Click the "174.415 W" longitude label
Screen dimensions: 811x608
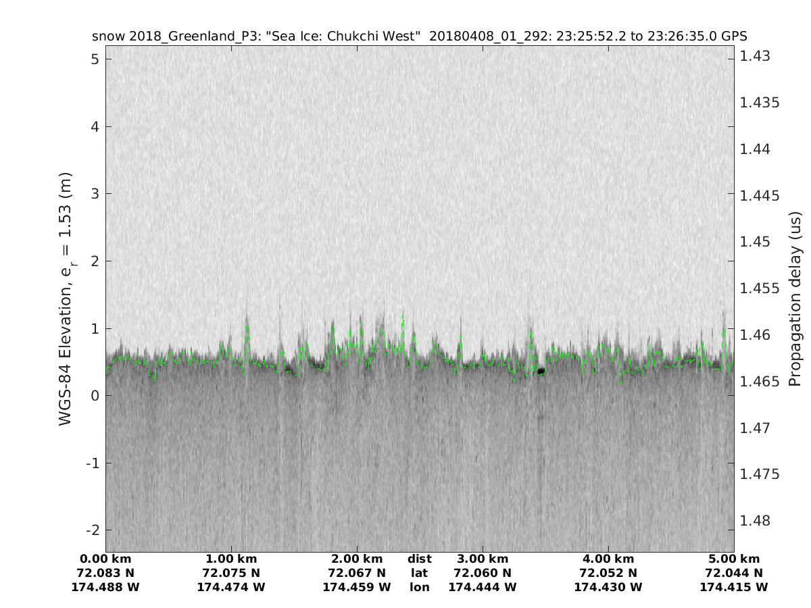point(734,587)
